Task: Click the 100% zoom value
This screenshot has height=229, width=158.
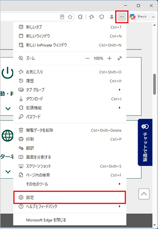Action: [x=98, y=58]
